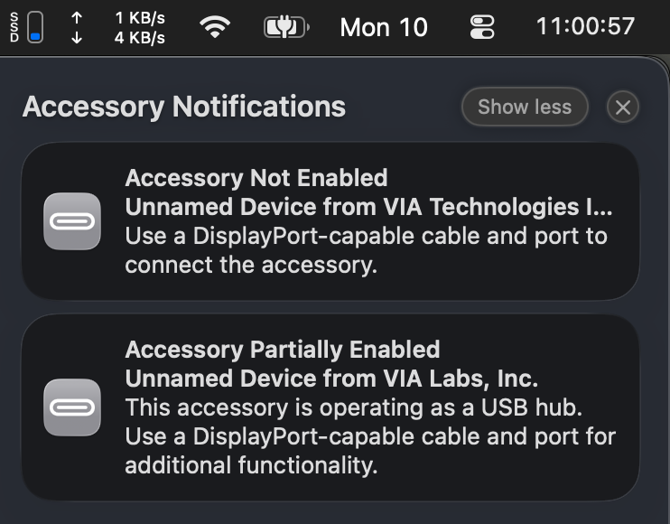Open the Wi-Fi status menu
The height and width of the screenshot is (524, 670).
point(215,27)
